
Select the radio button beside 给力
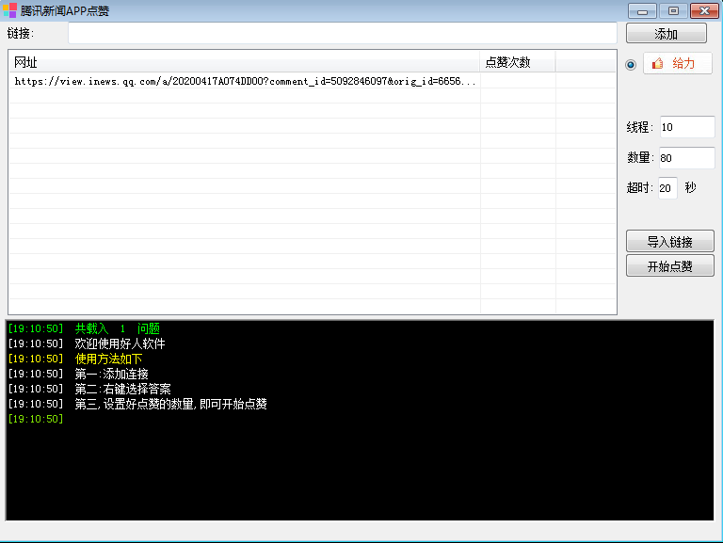[631, 65]
